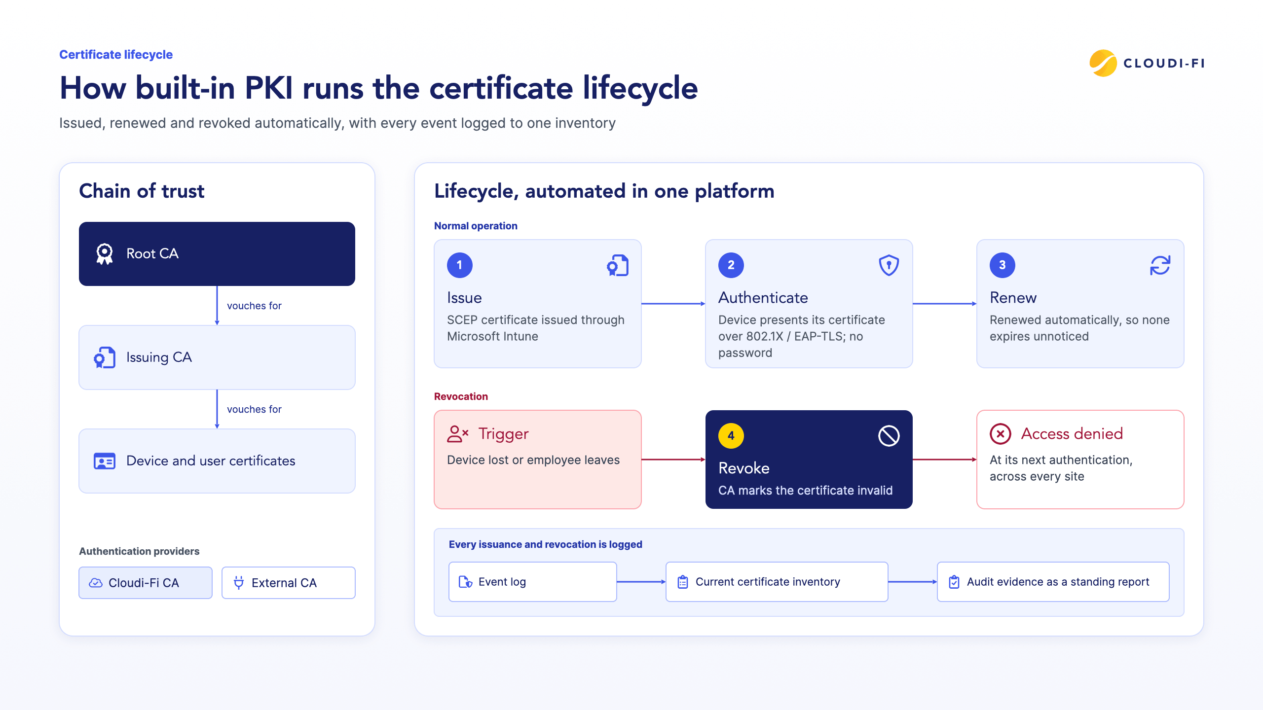
Task: Click the refresh icon in Renew card
Action: click(1160, 265)
